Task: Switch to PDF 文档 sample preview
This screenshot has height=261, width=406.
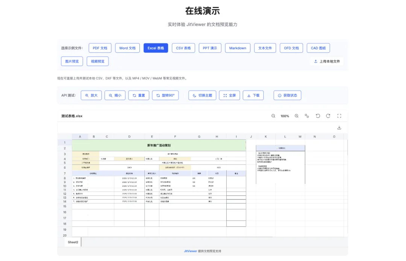Action: pos(100,48)
